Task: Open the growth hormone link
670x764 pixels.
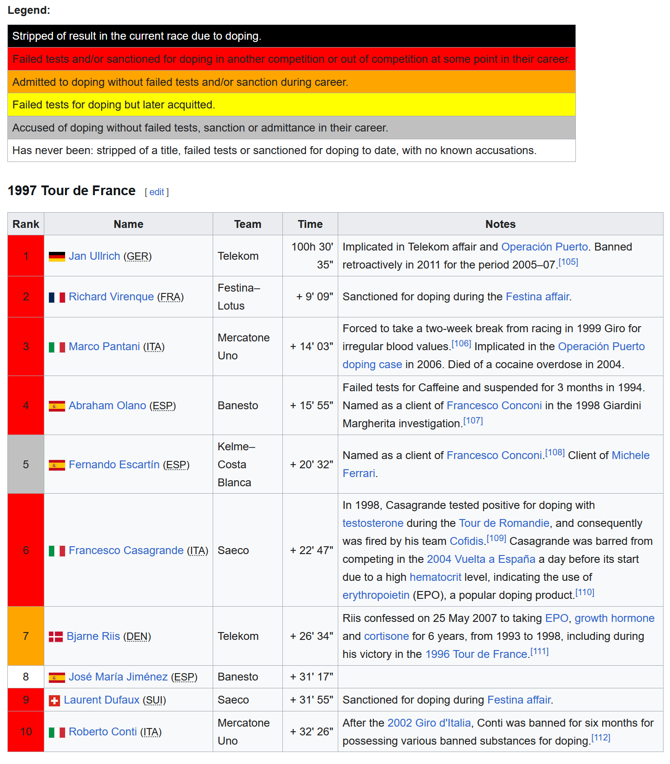Action: [x=615, y=618]
